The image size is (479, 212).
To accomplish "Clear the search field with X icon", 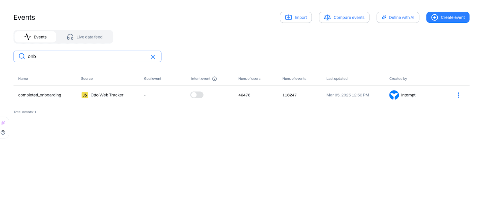I will click(x=153, y=57).
